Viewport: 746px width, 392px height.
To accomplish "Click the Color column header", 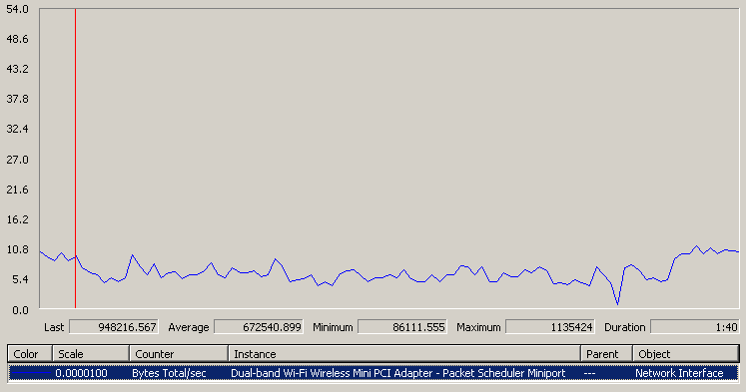I will pos(30,354).
